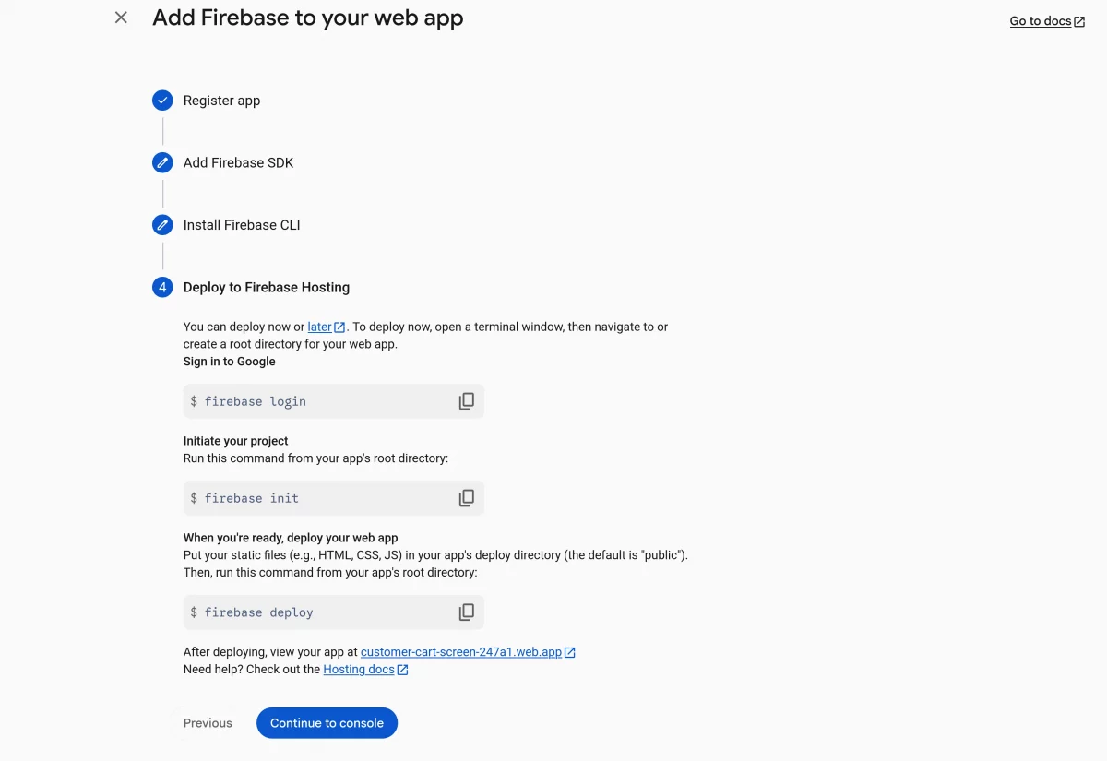Open the 'later' deploy link
This screenshot has height=761, width=1107.
[319, 327]
